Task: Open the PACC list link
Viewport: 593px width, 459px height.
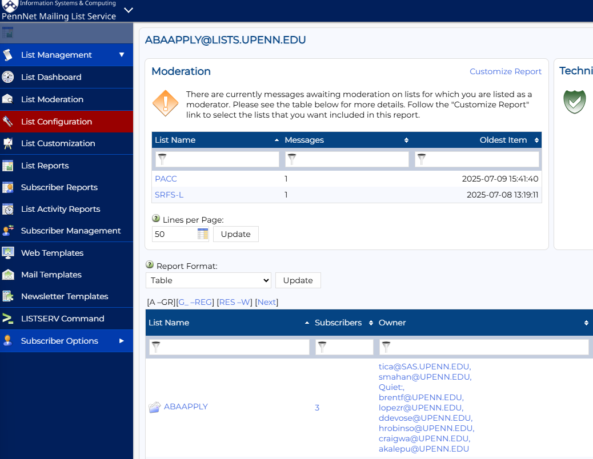Action: [166, 179]
